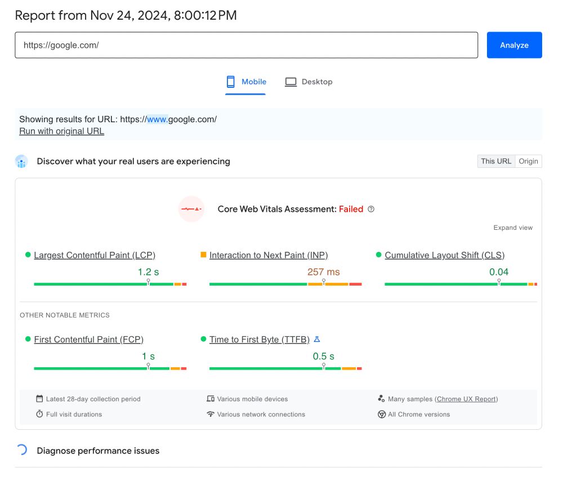Click Run with original URL link
563x485 pixels.
click(62, 131)
